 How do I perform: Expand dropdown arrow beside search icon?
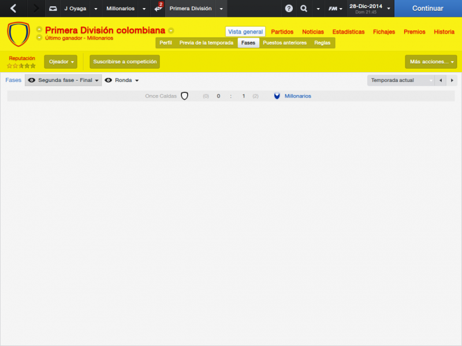point(318,9)
